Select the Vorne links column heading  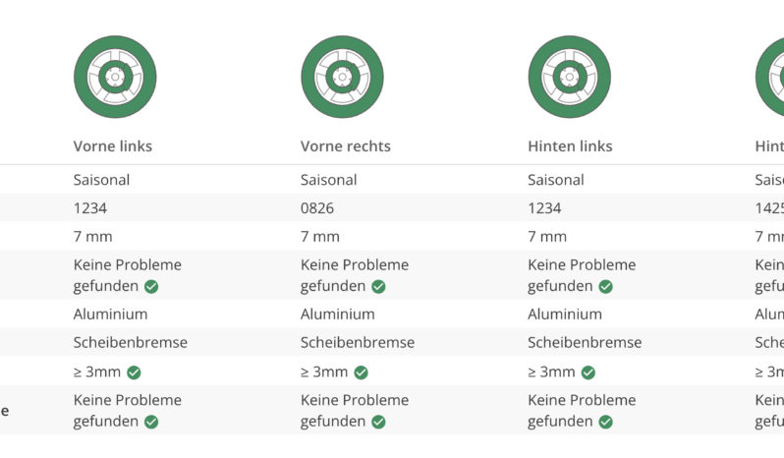click(x=113, y=146)
